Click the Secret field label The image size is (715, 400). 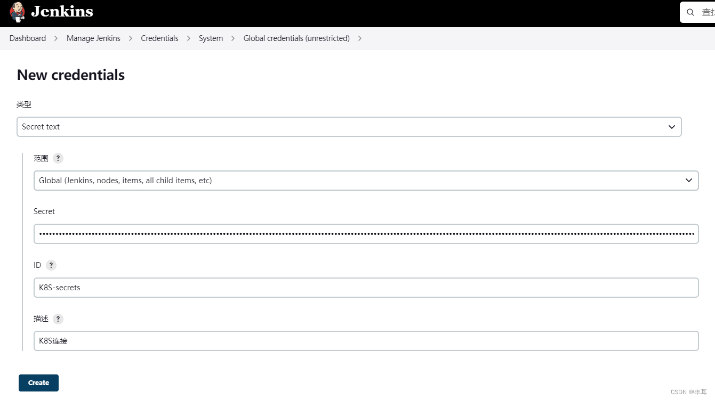44,211
